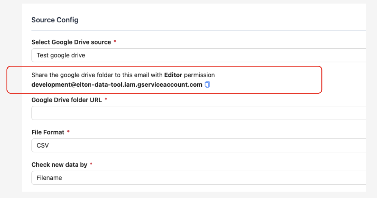Screen dimensions: 377x198
Task: Click the clipboard icon next to the email
Action: click(x=207, y=85)
